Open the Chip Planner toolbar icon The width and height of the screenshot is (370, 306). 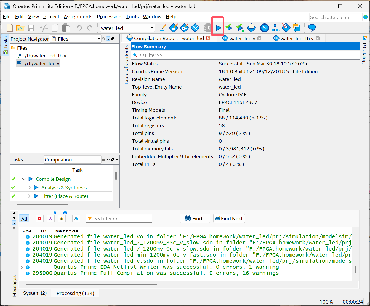coord(195,28)
